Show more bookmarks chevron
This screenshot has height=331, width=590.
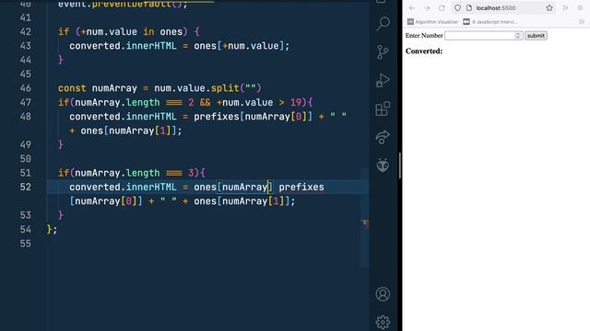582,22
